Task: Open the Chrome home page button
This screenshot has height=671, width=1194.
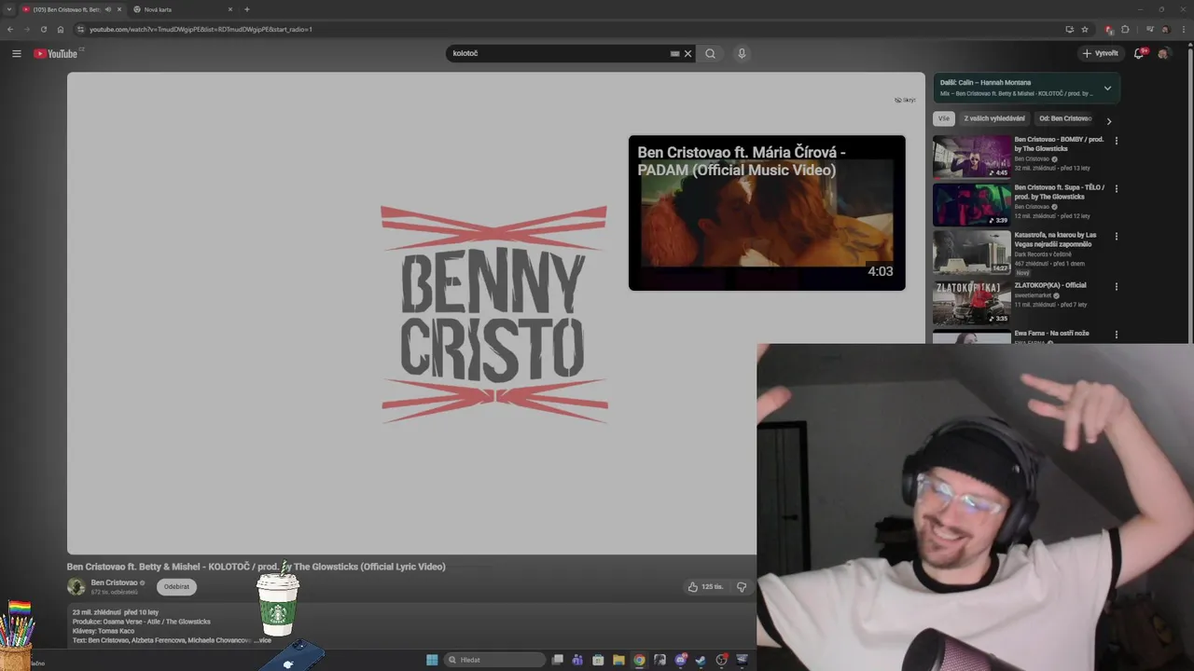Action: [61, 29]
